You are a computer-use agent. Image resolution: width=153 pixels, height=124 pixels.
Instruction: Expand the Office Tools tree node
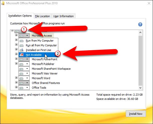16,87
